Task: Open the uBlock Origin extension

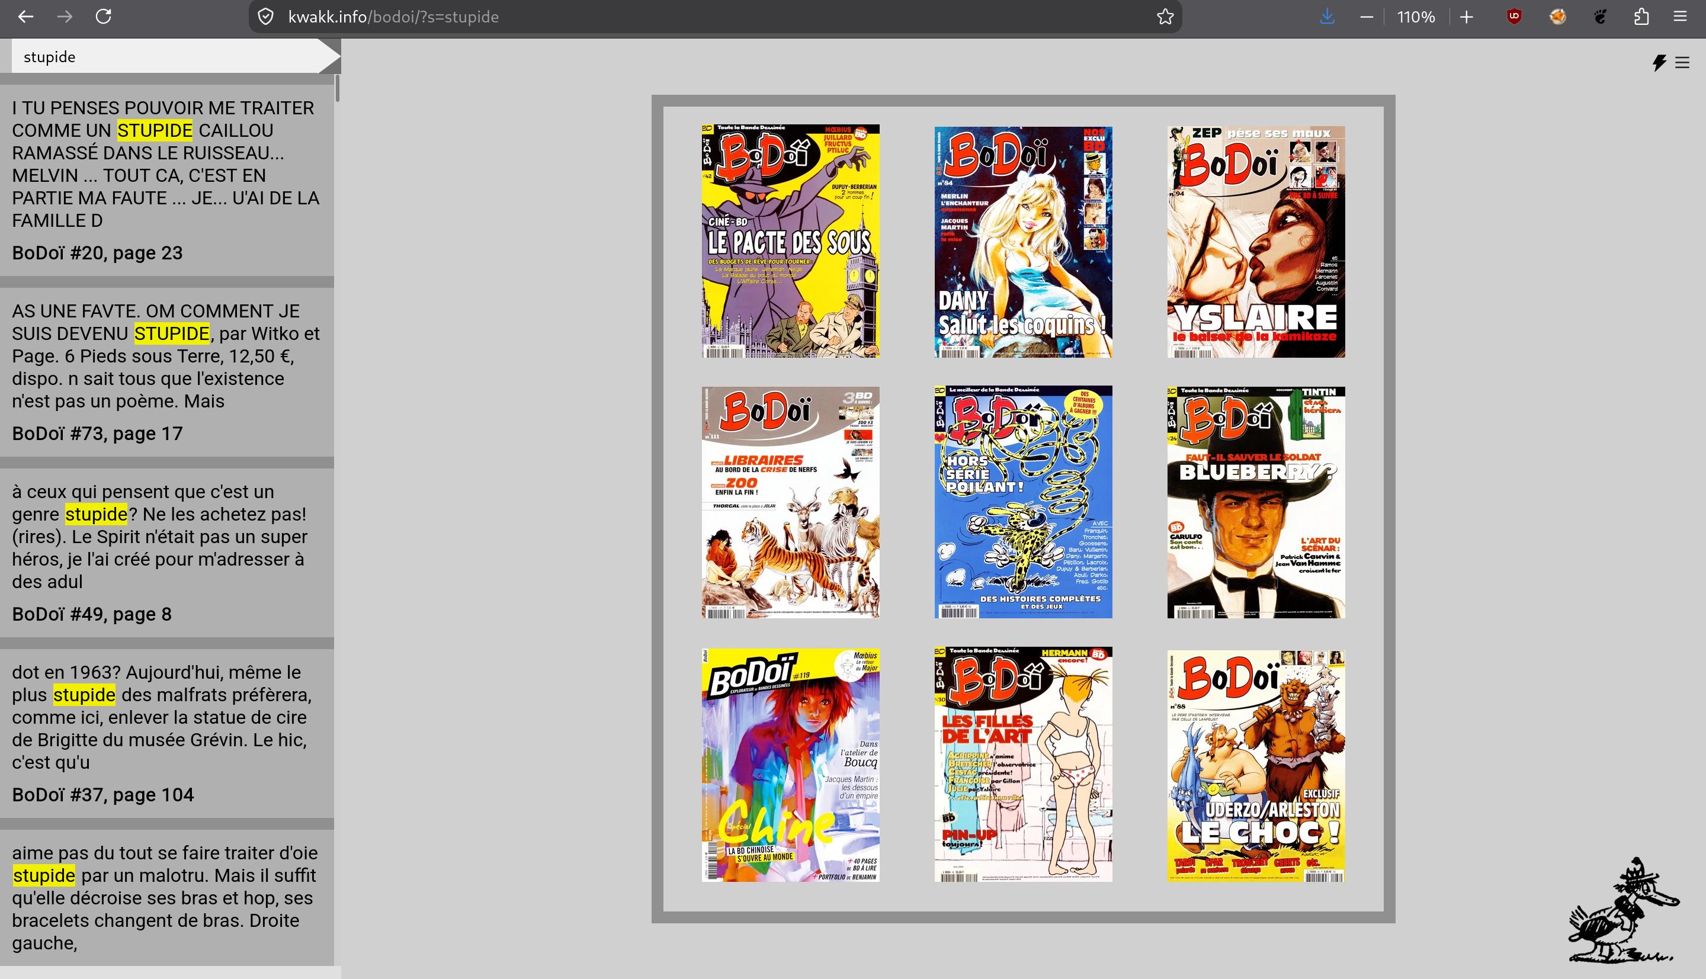Action: tap(1514, 17)
